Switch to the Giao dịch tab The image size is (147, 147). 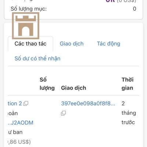72,44
